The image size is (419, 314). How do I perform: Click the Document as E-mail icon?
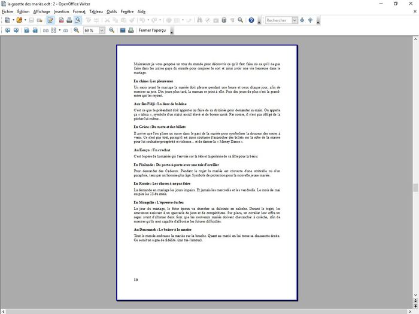pos(40,20)
